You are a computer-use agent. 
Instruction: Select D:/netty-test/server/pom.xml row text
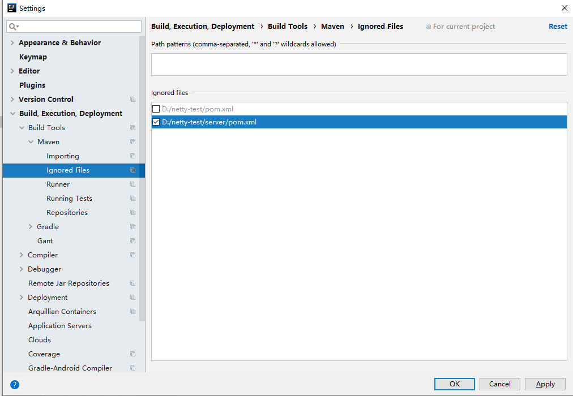click(209, 122)
